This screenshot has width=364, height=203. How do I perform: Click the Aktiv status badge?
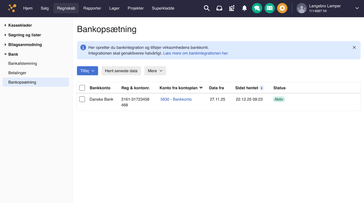279,99
